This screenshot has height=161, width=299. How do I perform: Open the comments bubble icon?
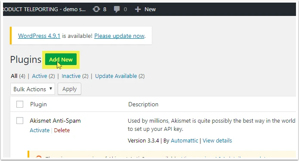(x=117, y=9)
